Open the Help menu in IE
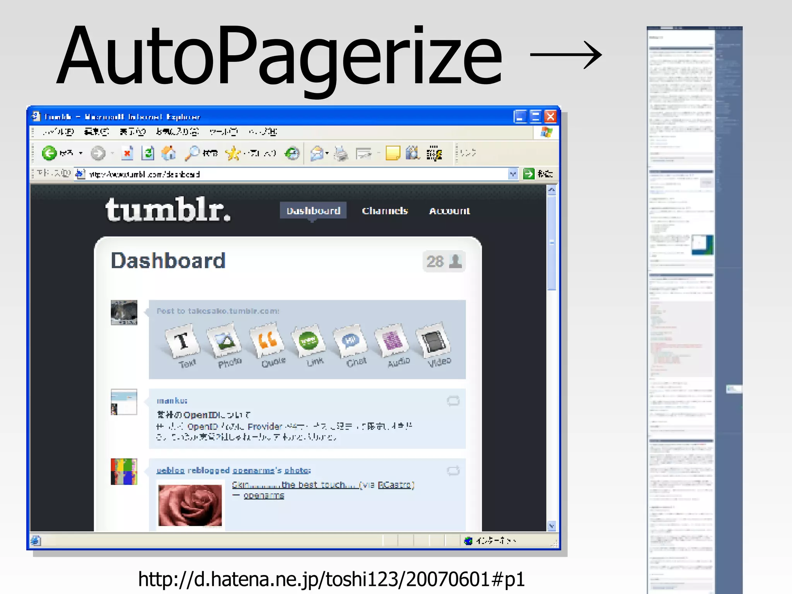 [x=263, y=132]
